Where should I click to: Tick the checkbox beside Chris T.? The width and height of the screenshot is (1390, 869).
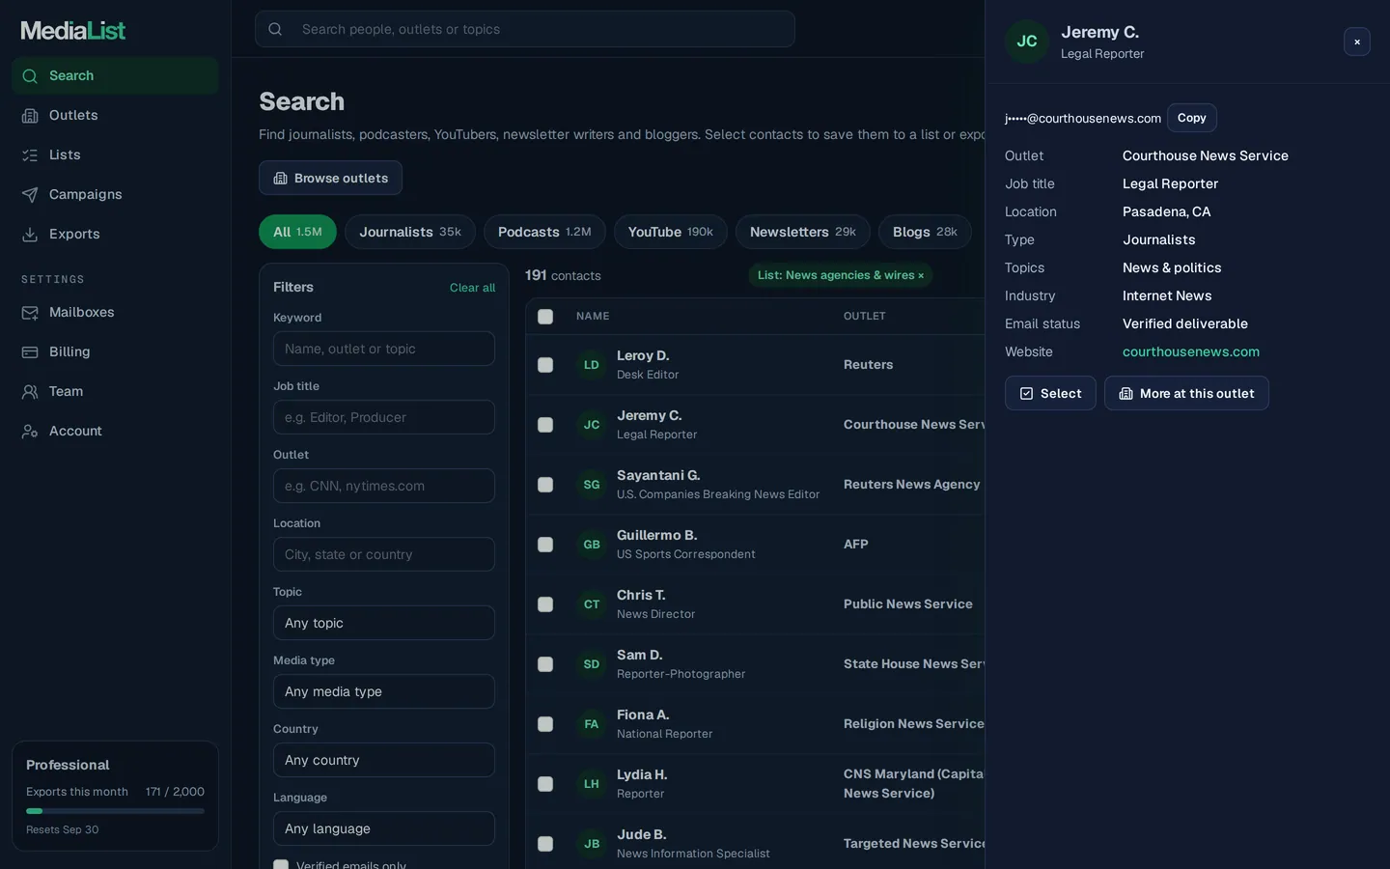(x=545, y=604)
